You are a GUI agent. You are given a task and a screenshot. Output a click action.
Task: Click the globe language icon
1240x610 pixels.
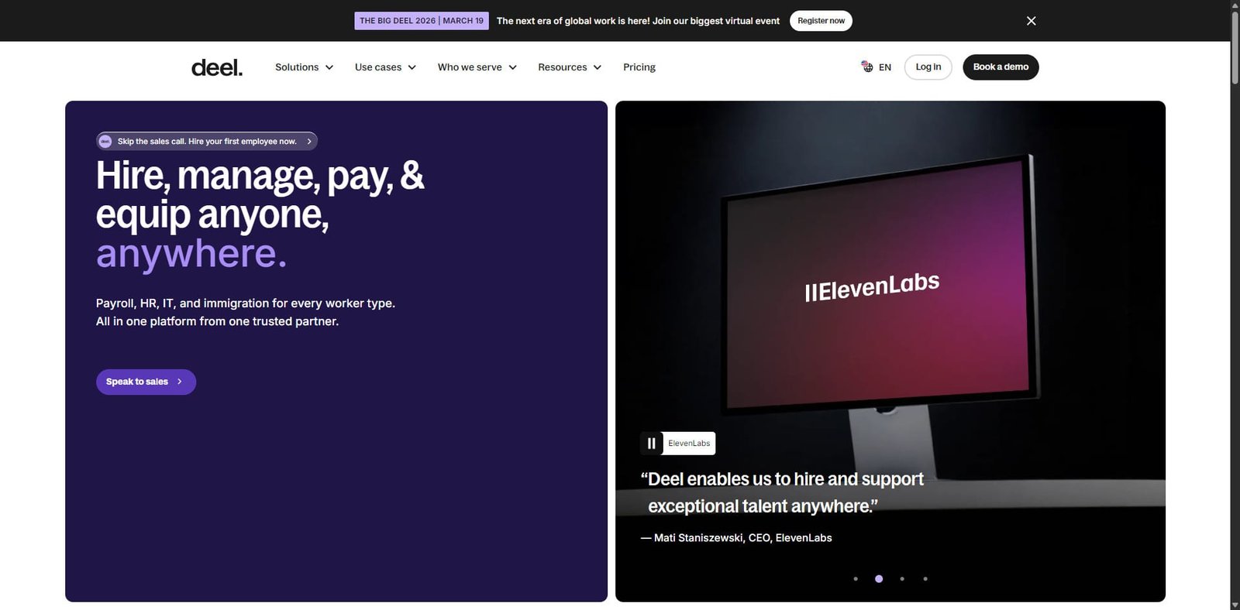[x=867, y=67]
